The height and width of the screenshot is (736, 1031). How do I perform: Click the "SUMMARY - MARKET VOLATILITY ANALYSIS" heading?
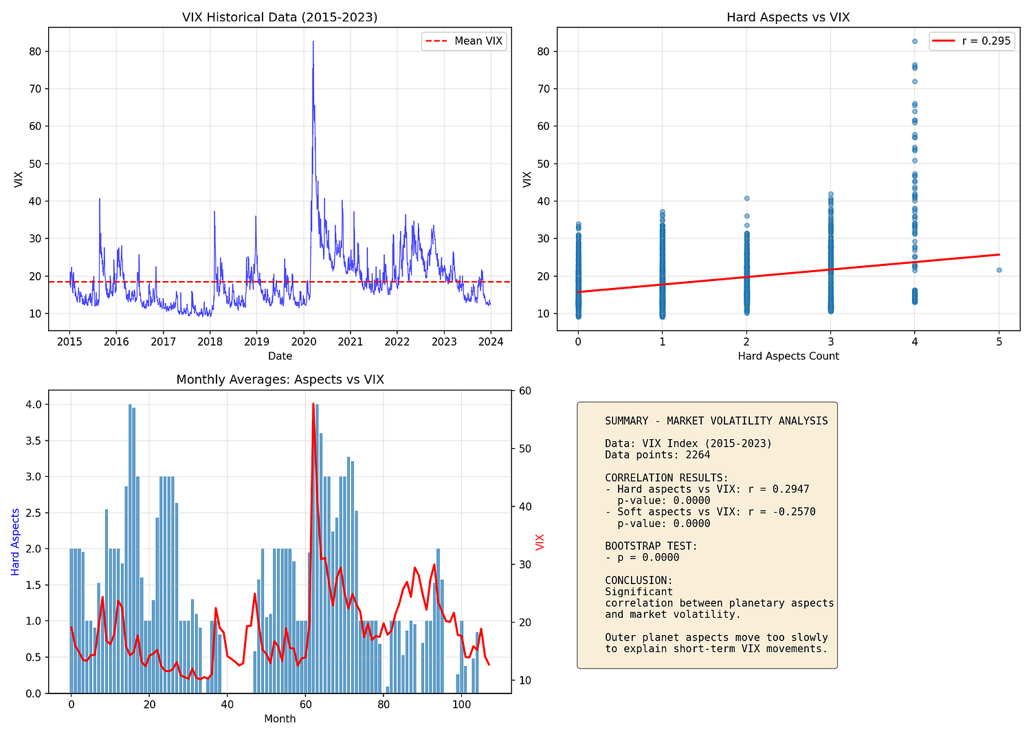pyautogui.click(x=716, y=421)
